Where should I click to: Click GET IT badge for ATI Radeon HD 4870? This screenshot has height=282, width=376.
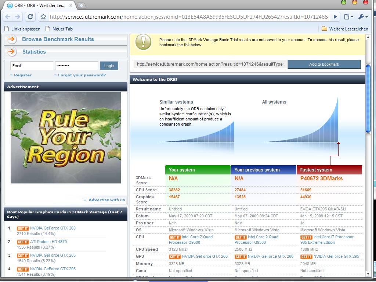tap(23, 242)
